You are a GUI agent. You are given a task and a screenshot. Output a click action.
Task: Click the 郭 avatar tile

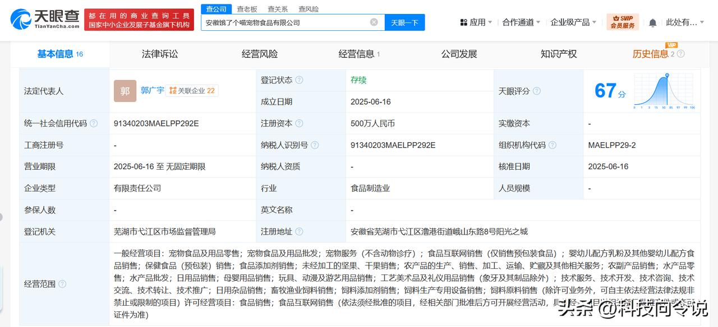coord(125,91)
